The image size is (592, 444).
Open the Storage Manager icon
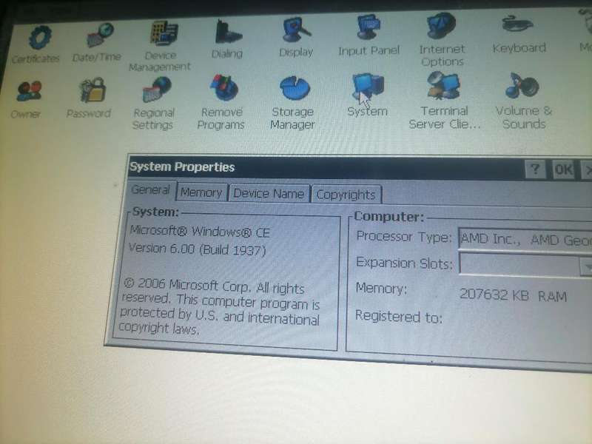[295, 88]
